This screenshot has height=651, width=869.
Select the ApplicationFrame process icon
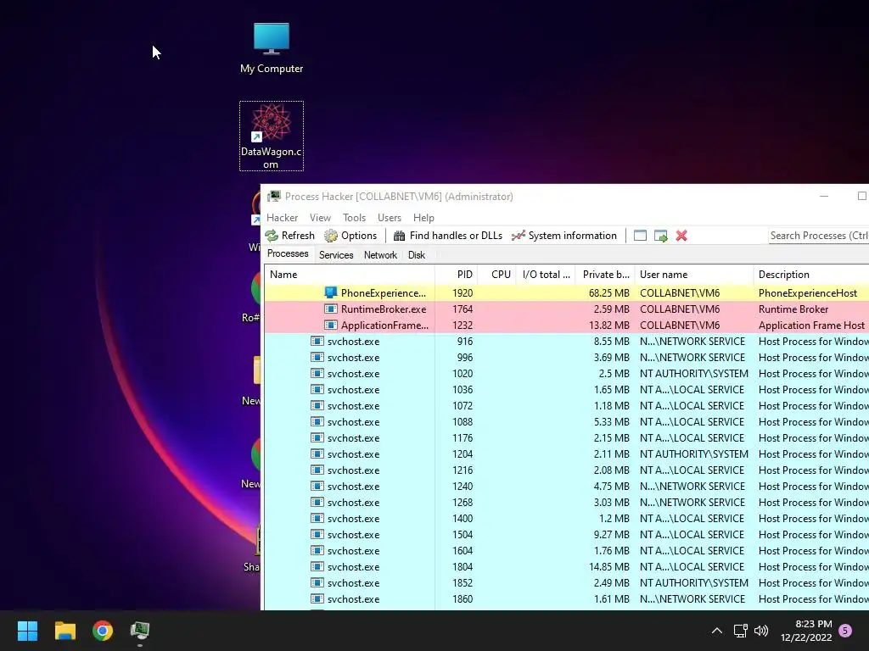pyautogui.click(x=331, y=325)
